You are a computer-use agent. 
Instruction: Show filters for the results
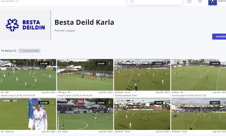click(29, 51)
